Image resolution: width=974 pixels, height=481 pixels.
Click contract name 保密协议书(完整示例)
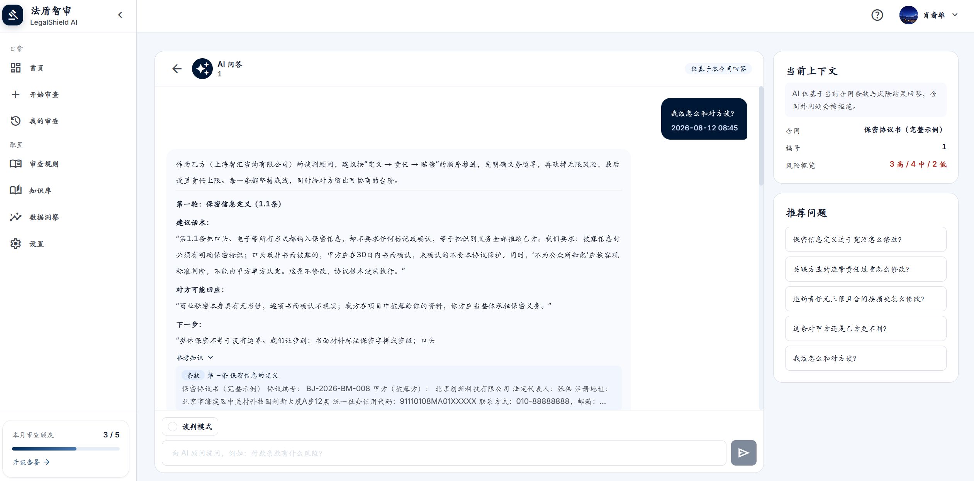[904, 130]
